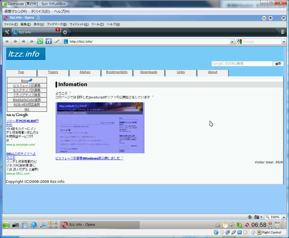Open closed tabs trash icon

click(x=283, y=32)
